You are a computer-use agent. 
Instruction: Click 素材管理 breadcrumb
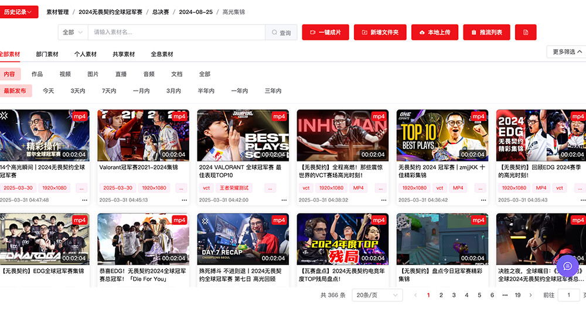[57, 12]
